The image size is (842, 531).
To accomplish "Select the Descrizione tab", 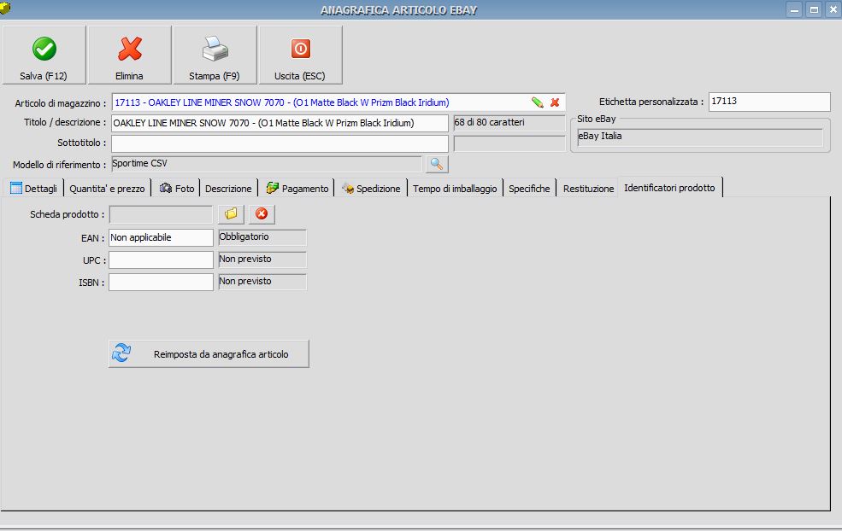I will coord(228,189).
